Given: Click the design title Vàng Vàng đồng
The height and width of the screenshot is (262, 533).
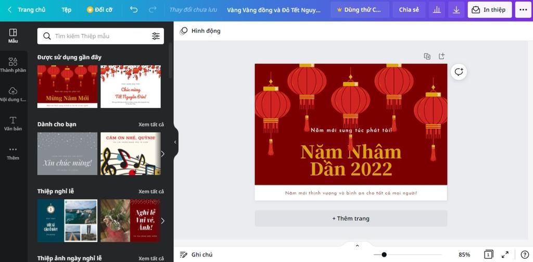Looking at the screenshot, I should coord(274,10).
